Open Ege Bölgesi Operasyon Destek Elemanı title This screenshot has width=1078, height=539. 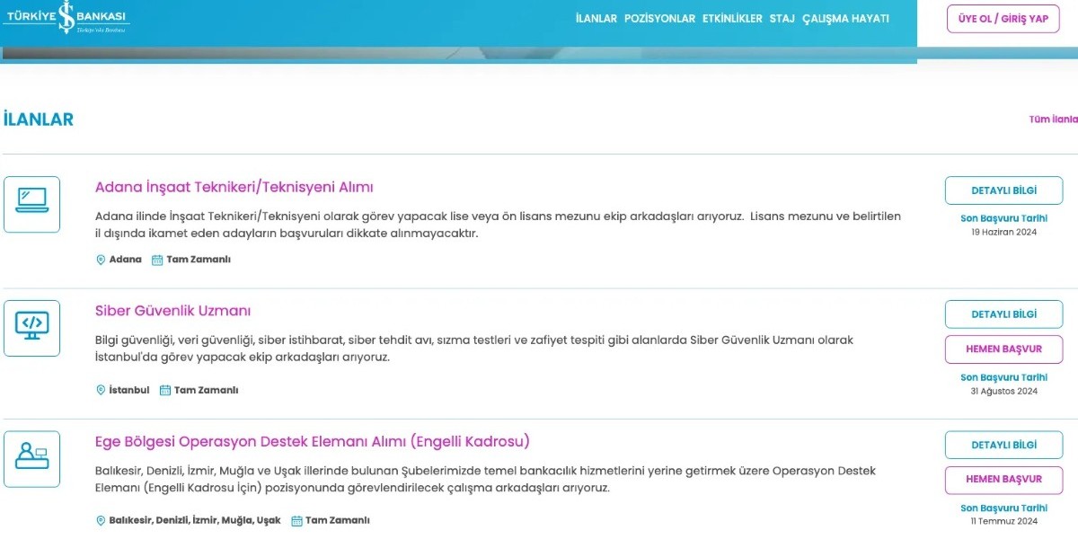pyautogui.click(x=313, y=441)
